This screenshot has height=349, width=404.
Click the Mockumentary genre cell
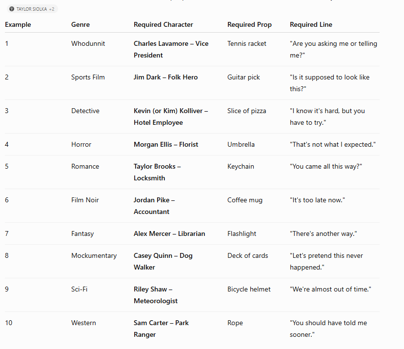tap(94, 255)
